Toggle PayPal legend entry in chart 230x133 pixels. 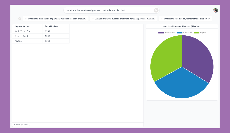tap(200, 32)
